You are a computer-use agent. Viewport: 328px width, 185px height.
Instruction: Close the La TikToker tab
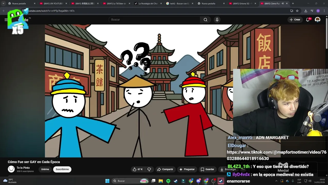[129, 4]
